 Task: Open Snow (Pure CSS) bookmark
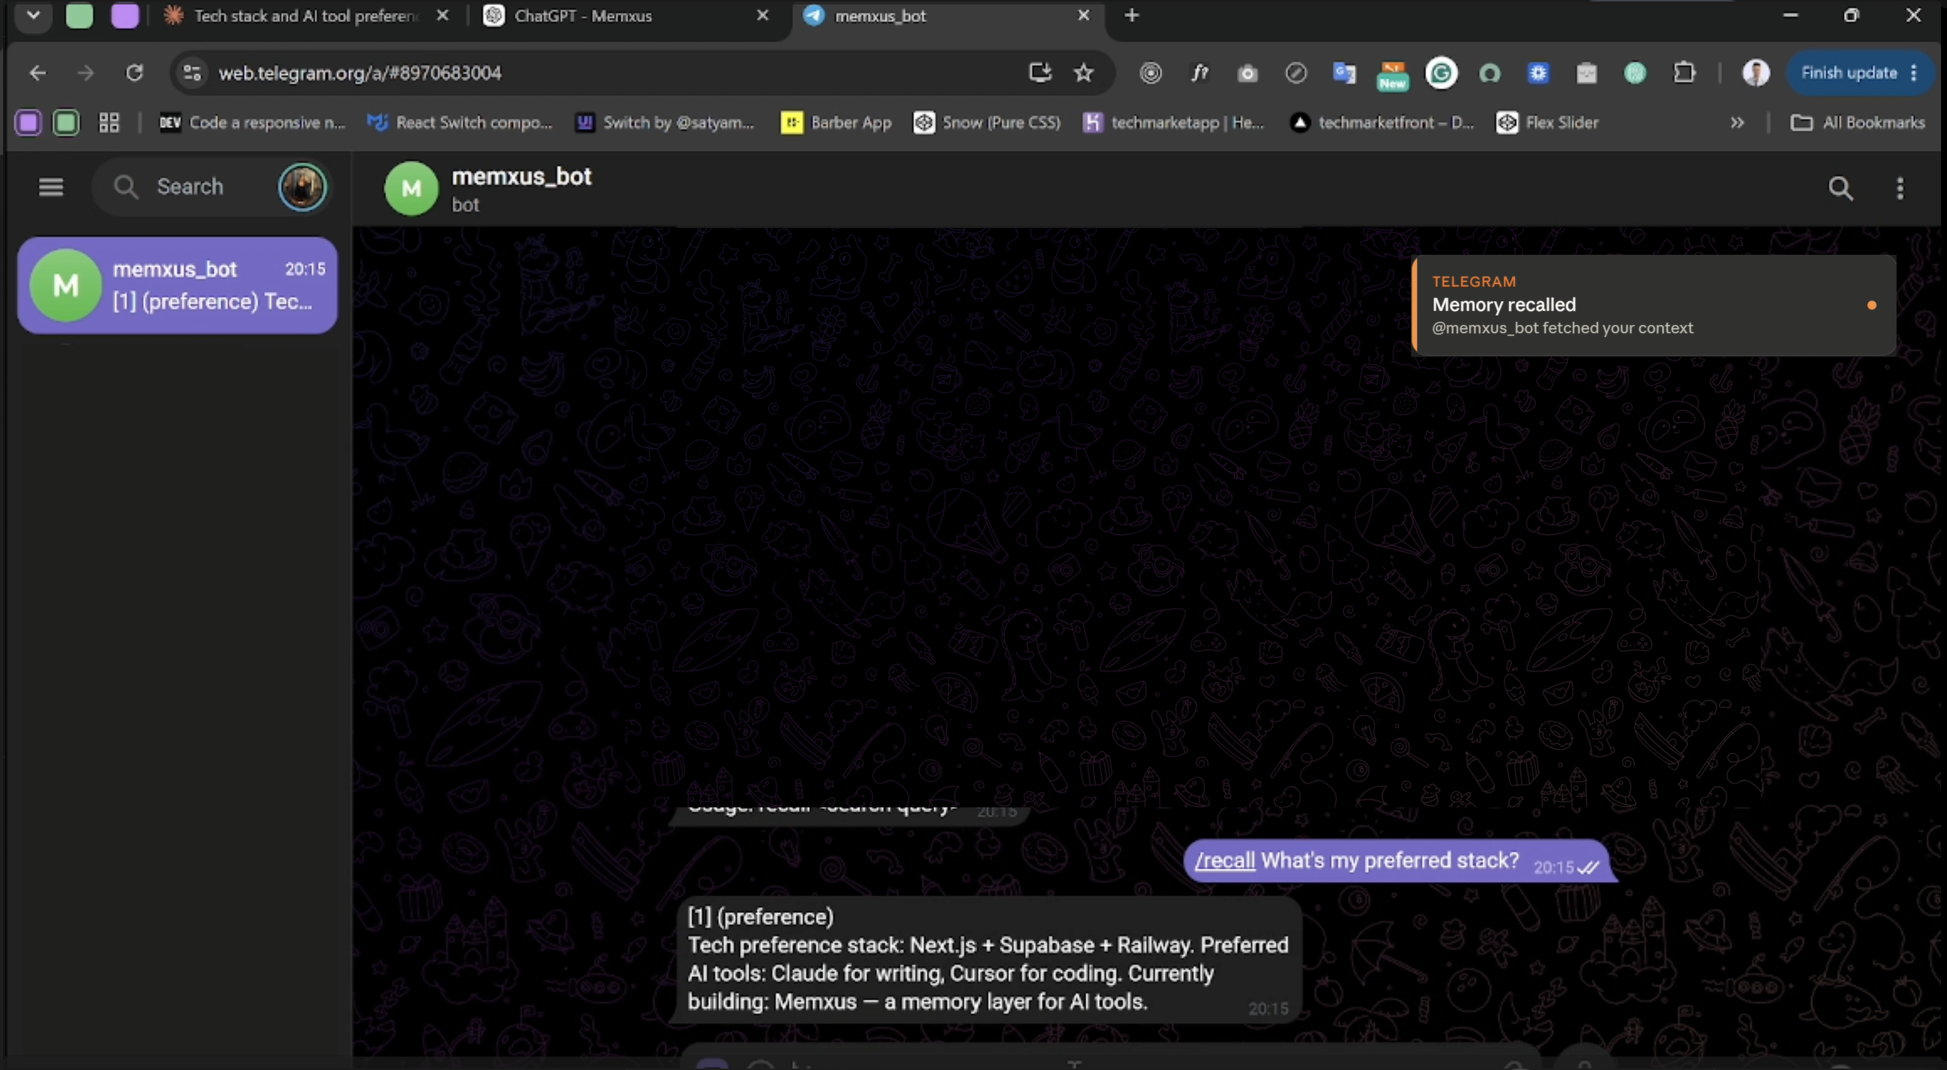(x=987, y=123)
